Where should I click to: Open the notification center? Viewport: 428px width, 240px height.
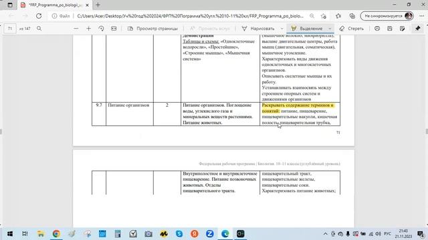point(420,234)
